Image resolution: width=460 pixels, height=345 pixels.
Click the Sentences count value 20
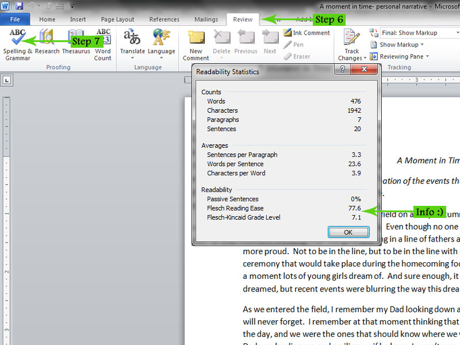tap(357, 129)
